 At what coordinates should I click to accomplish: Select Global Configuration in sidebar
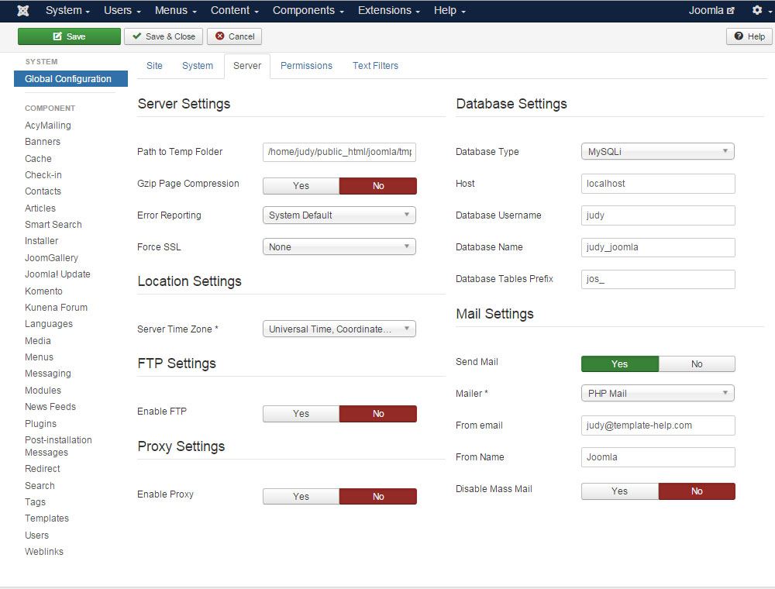click(71, 79)
